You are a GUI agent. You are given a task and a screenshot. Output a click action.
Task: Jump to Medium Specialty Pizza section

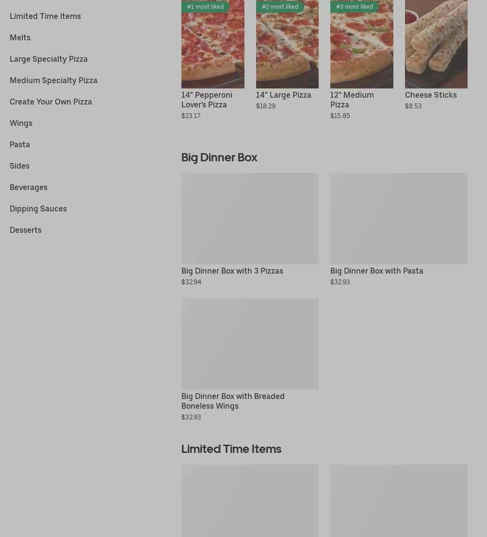tap(54, 80)
